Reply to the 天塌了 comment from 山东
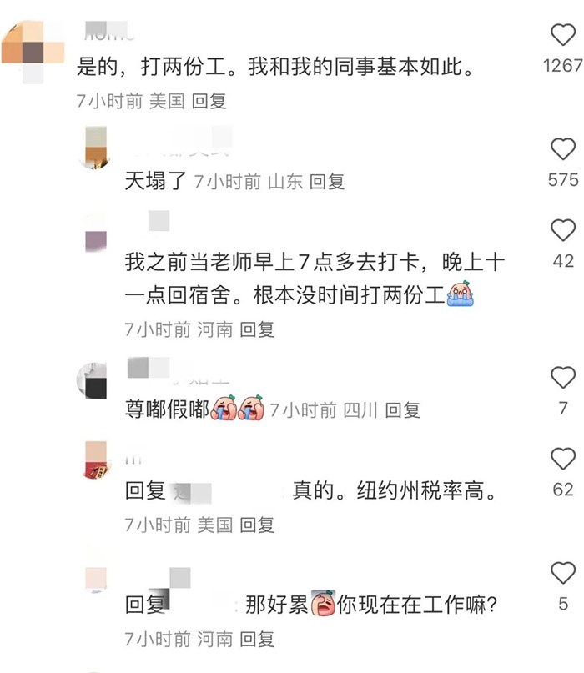The height and width of the screenshot is (673, 584). click(327, 182)
